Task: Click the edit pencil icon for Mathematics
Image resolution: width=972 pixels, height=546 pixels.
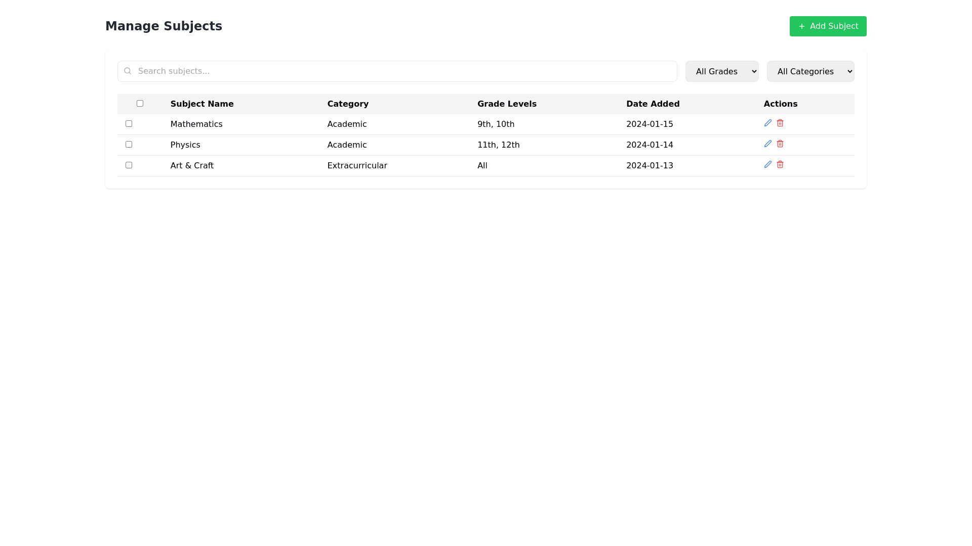Action: click(x=767, y=123)
